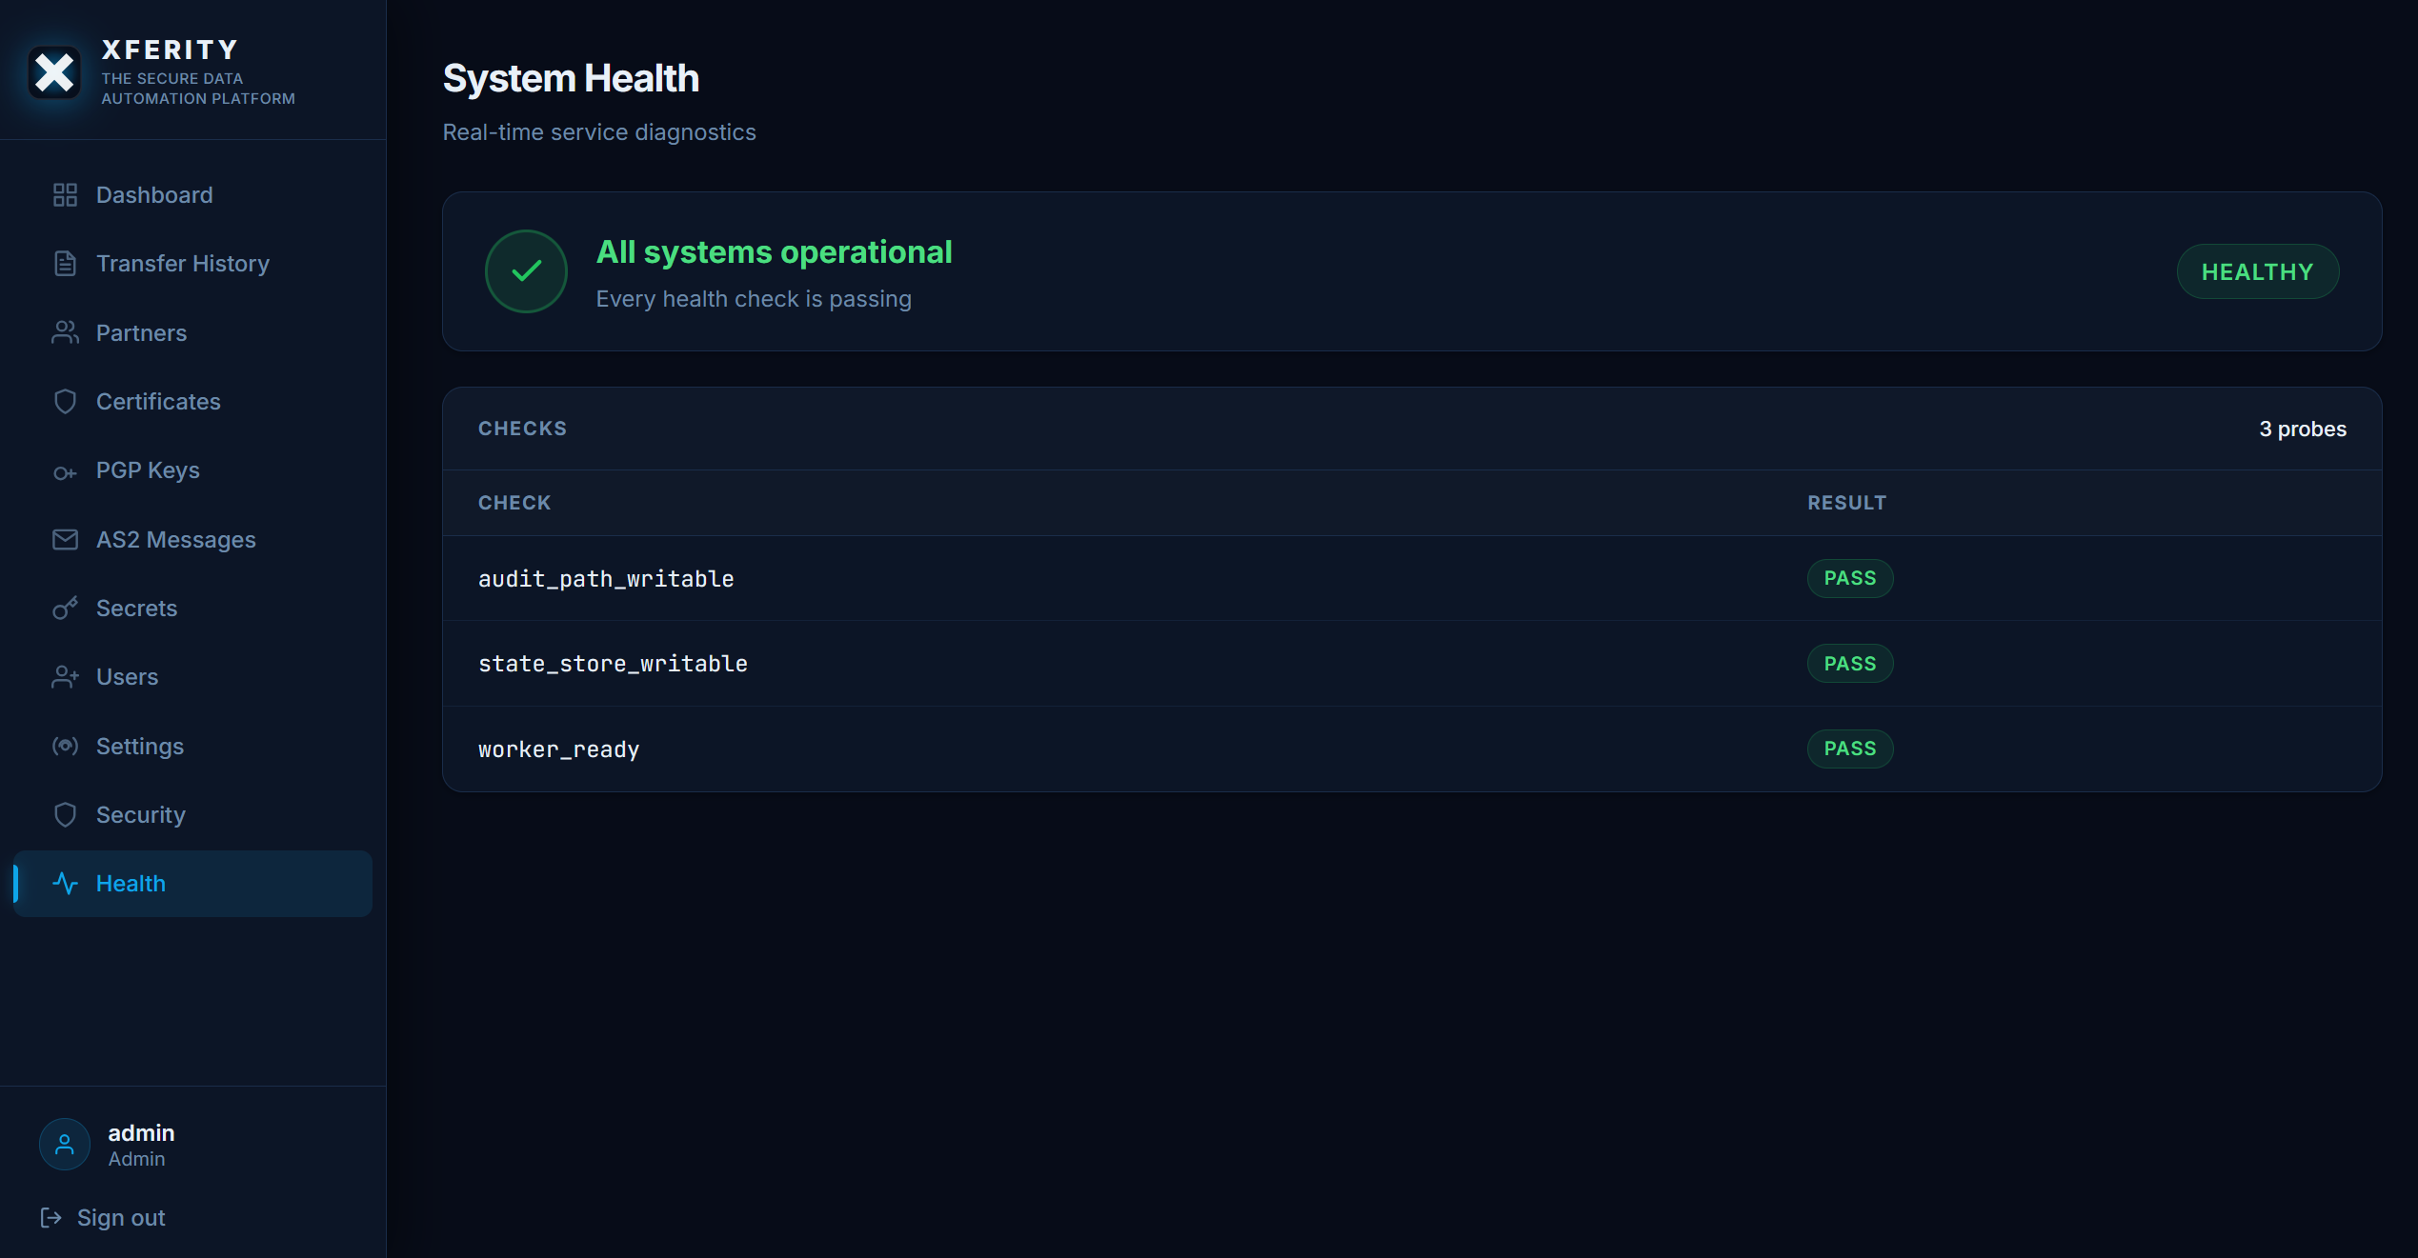Click the sign out arrow icon
The width and height of the screenshot is (2418, 1258).
click(51, 1218)
